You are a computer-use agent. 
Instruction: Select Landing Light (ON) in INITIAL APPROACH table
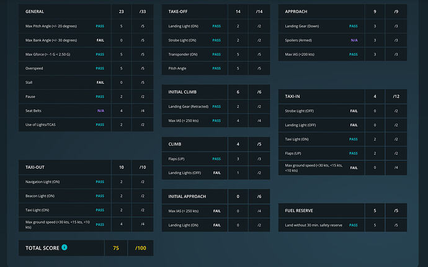[x=184, y=225]
